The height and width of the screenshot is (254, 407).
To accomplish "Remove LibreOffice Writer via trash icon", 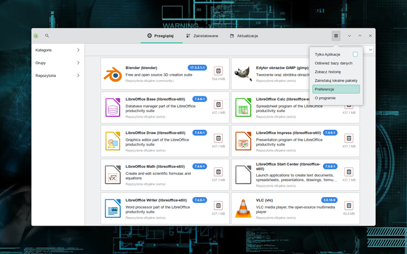I will coord(218,206).
